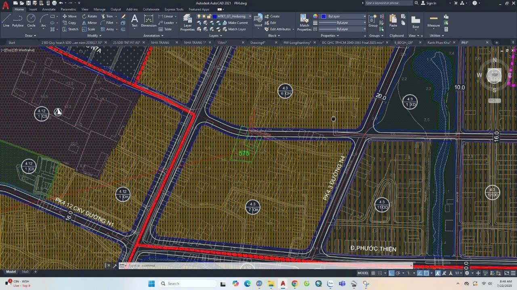Select the Dimension annotation tool
517x290 pixels.
point(149,21)
